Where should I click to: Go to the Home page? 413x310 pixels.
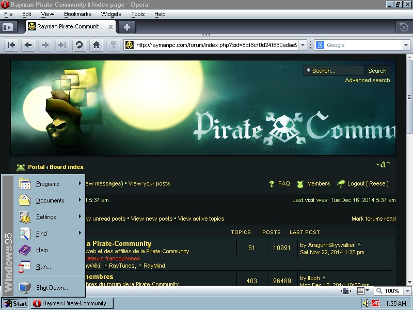coord(96,45)
